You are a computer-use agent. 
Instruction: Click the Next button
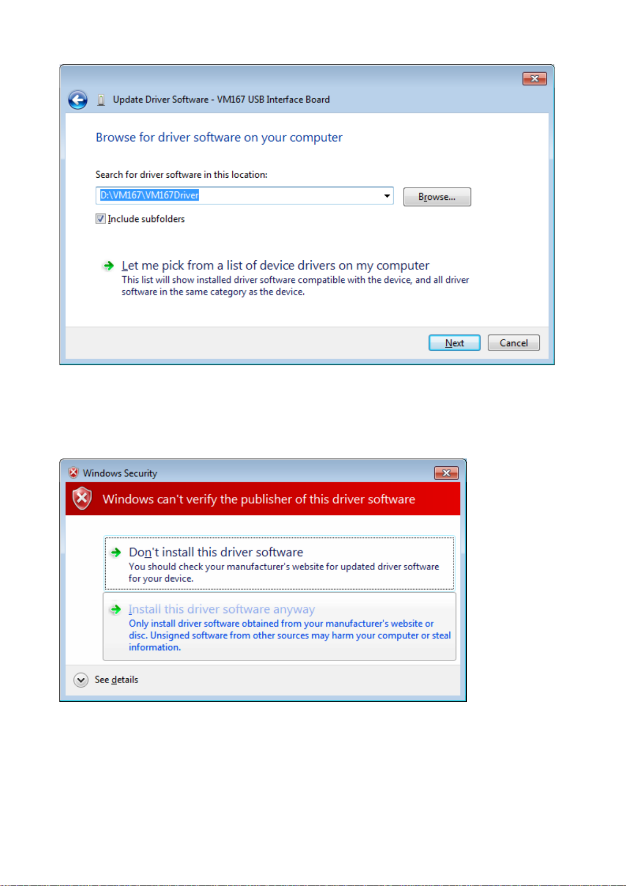[455, 343]
